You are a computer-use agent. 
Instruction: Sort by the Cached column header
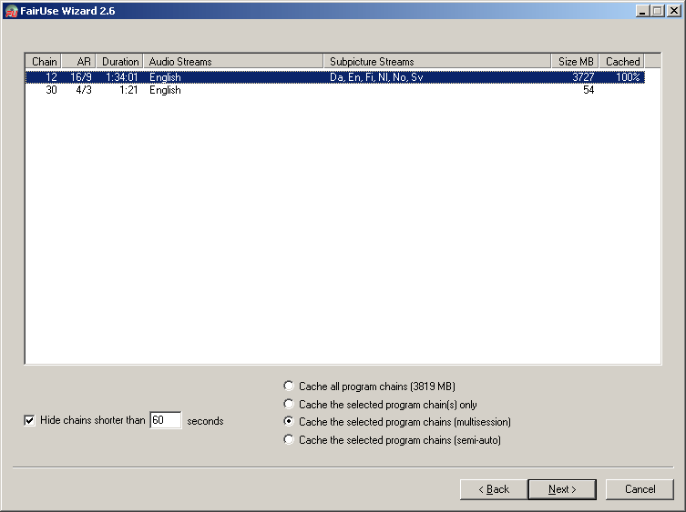[x=621, y=62]
